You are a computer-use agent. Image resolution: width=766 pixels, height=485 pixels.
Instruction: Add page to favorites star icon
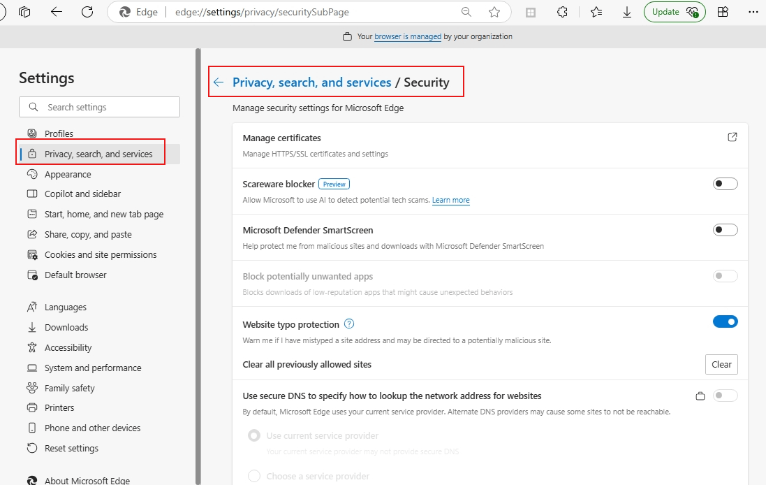(x=494, y=12)
